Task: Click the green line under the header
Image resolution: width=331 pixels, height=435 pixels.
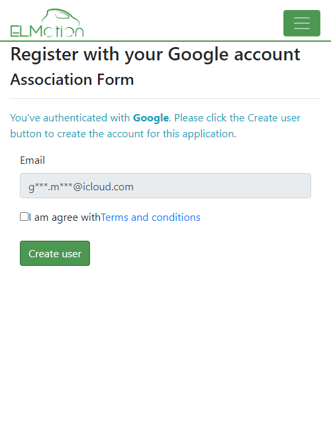Action: coord(165,41)
